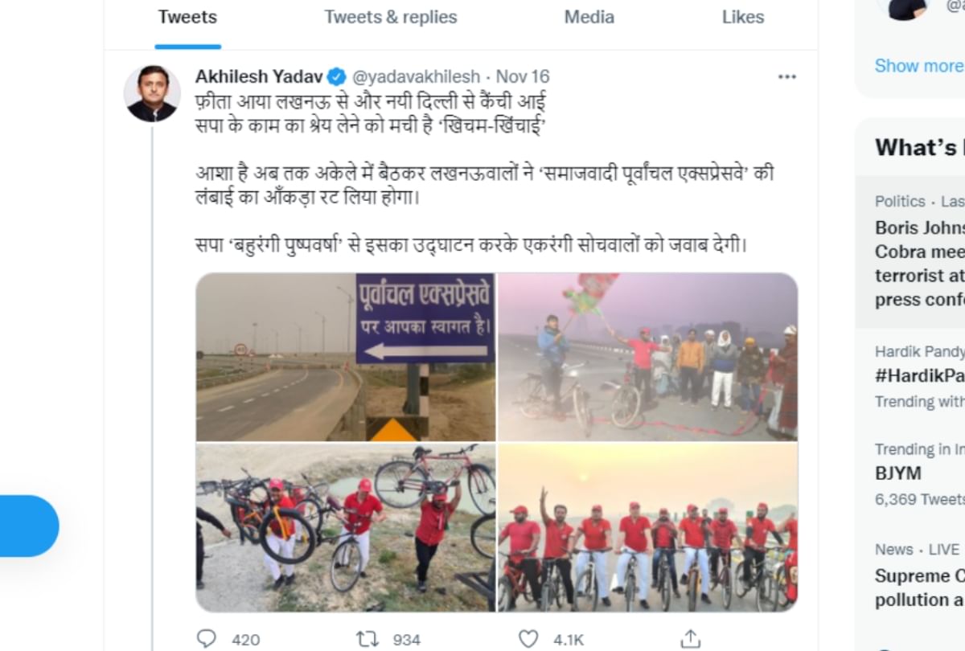Switch to the Tweets & replies tab
The height and width of the screenshot is (651, 965).
(390, 17)
